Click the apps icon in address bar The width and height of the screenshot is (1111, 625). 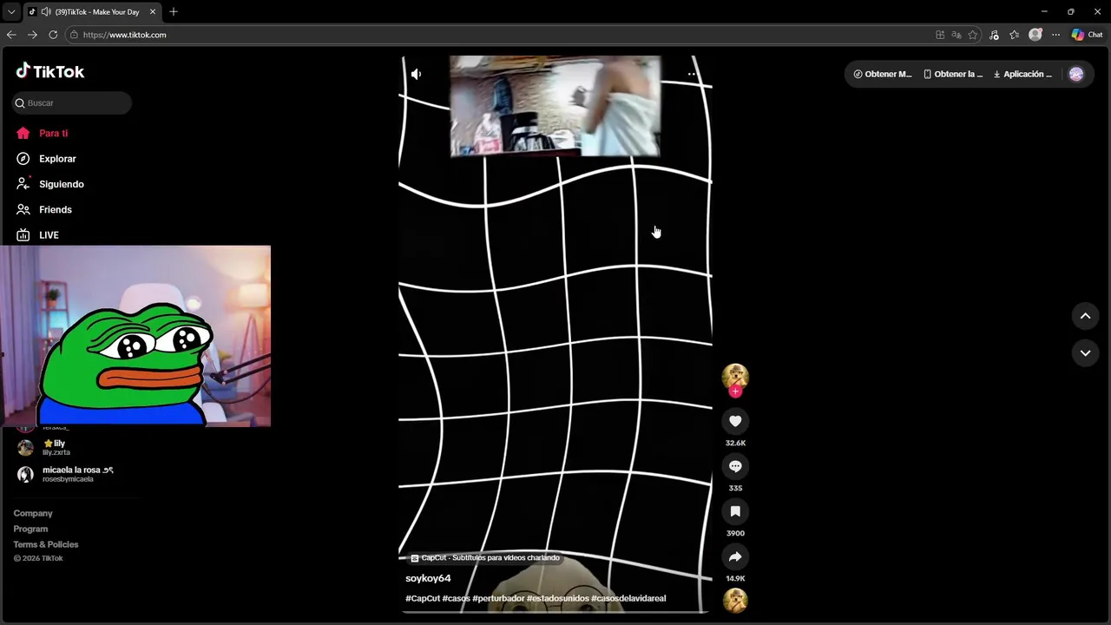tap(940, 35)
